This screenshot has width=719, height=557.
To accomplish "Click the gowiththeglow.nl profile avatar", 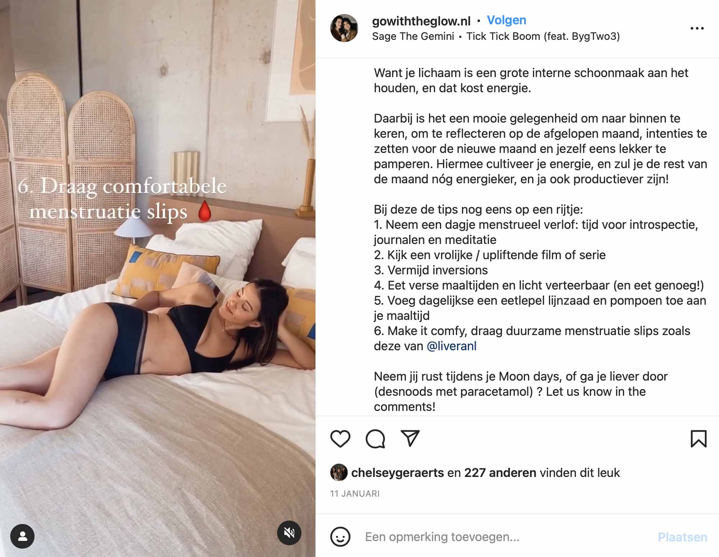I will [x=344, y=28].
